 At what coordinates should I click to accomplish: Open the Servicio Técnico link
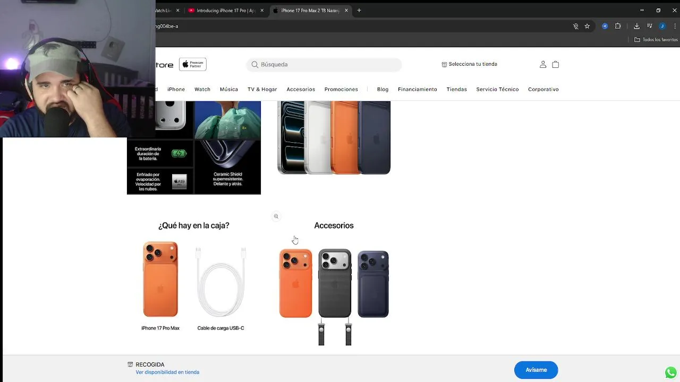pyautogui.click(x=497, y=89)
